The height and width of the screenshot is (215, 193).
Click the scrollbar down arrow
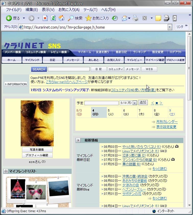189,205
